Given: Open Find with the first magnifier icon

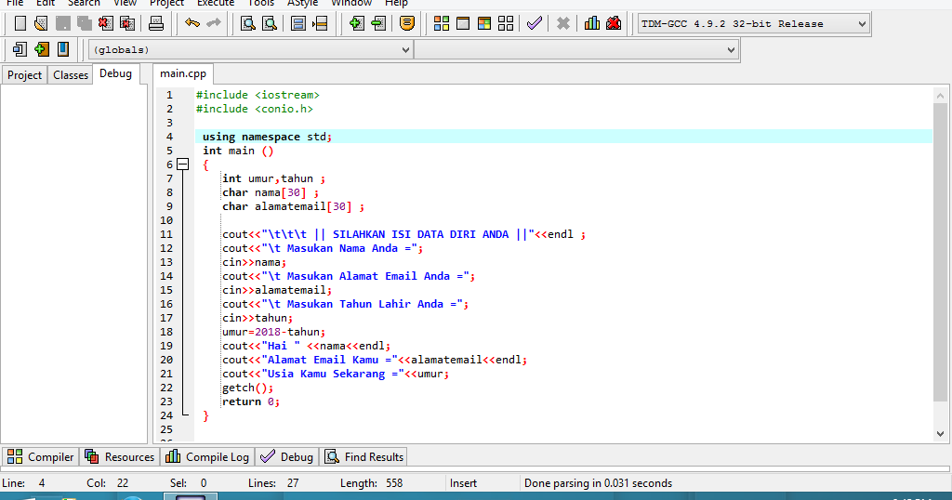Looking at the screenshot, I should point(247,23).
